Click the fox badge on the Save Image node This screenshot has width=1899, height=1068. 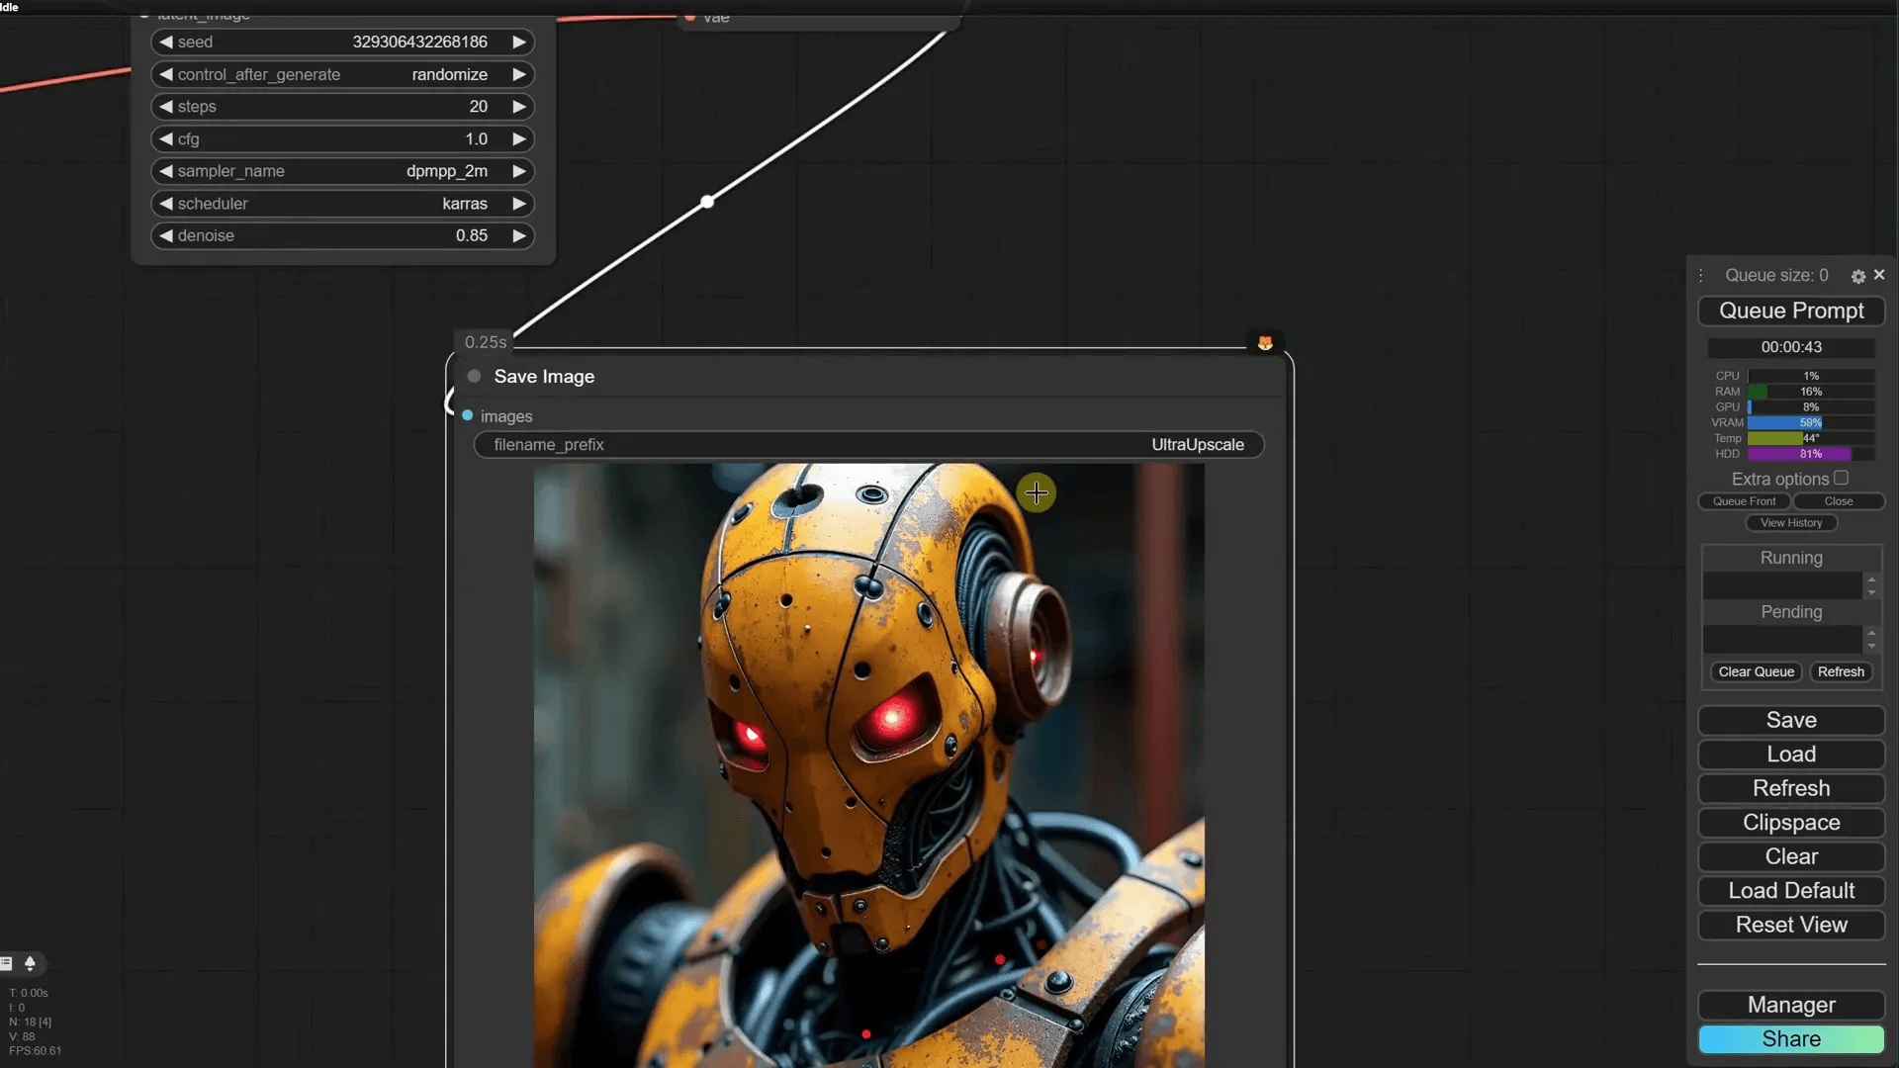[1267, 342]
